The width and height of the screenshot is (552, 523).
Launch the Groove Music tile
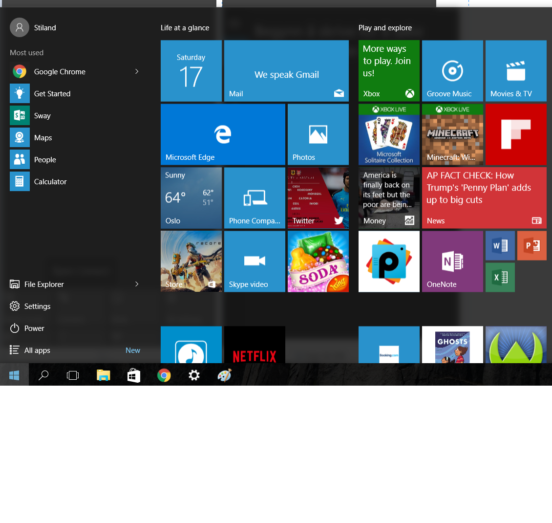[x=452, y=71]
